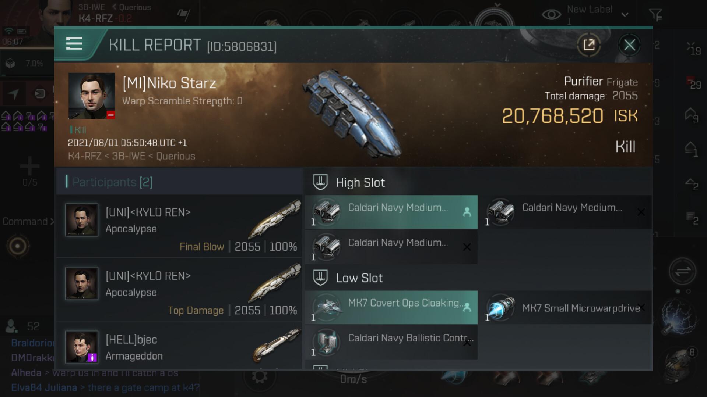Click the cargo hold 7.0% icon
Image resolution: width=707 pixels, height=397 pixels.
click(10, 64)
